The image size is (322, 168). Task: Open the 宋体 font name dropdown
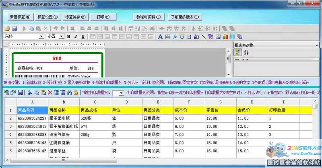[41, 37]
